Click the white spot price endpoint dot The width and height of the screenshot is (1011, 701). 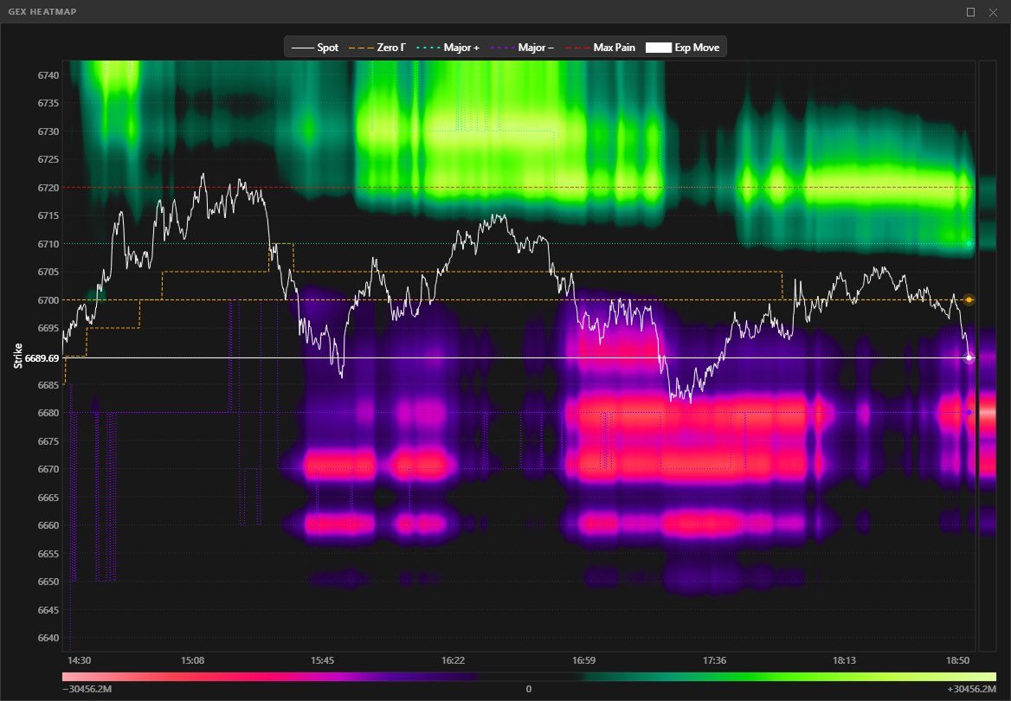pyautogui.click(x=969, y=357)
